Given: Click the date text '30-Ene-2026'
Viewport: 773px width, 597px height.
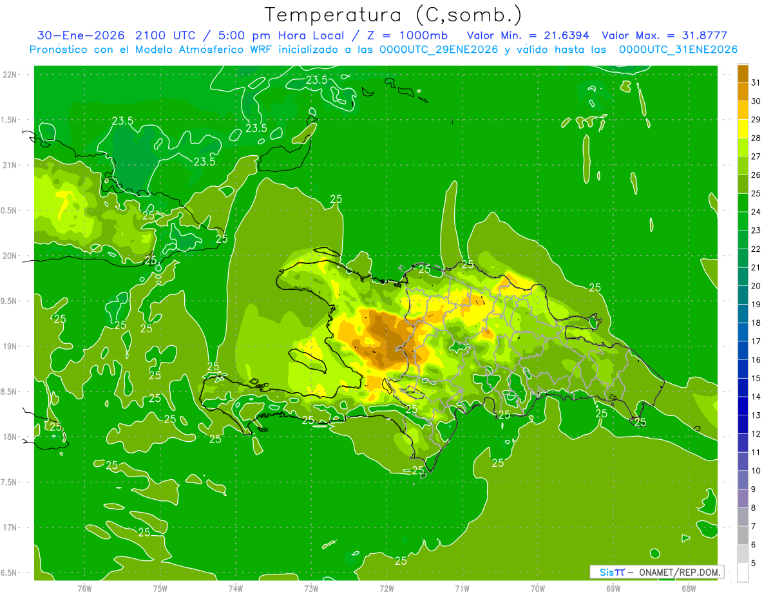Looking at the screenshot, I should click(82, 35).
